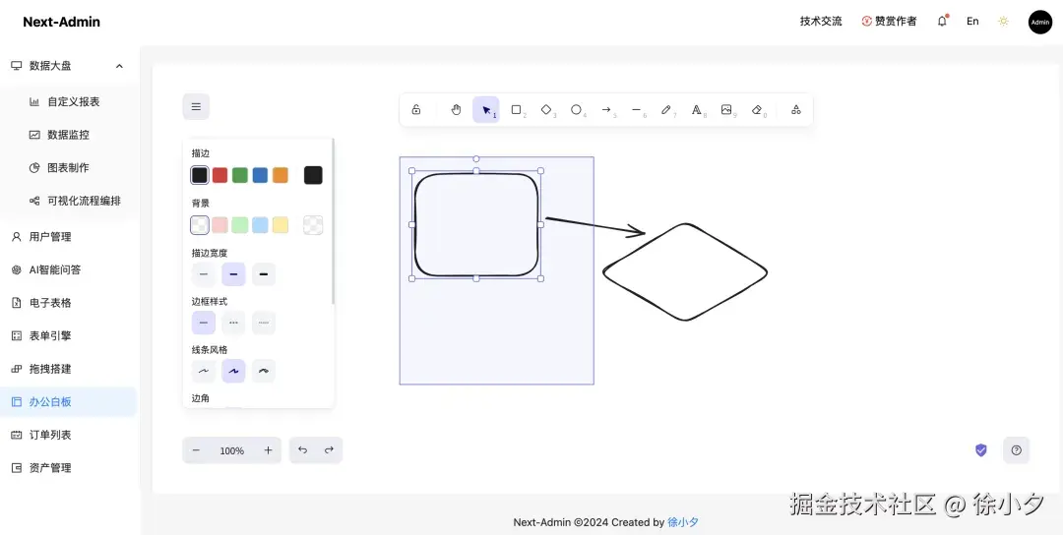The width and height of the screenshot is (1063, 535).
Task: Pick the light blue background swatch
Action: (x=260, y=225)
